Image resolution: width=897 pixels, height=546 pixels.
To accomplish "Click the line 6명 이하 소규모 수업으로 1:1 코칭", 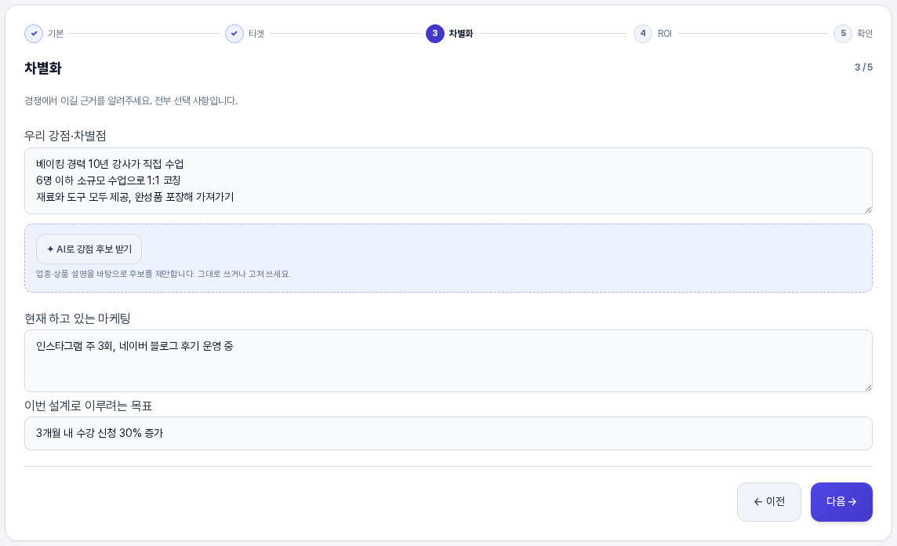I will tap(108, 180).
